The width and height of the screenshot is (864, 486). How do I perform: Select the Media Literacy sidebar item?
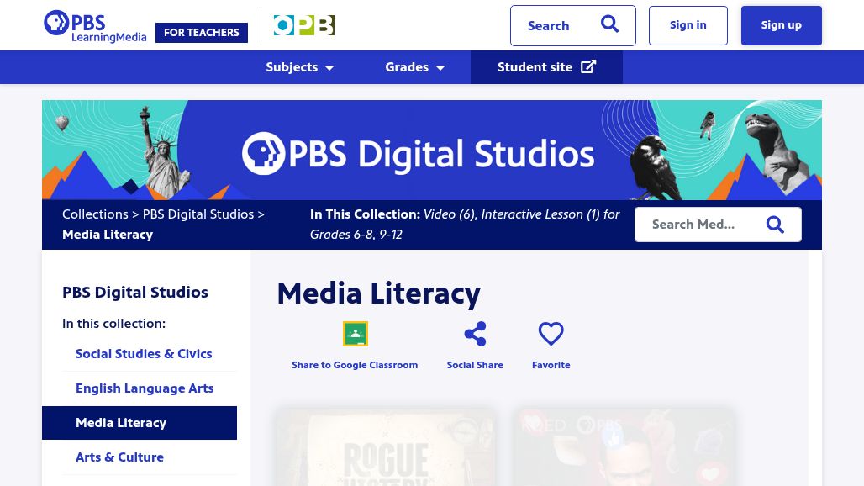[121, 423]
